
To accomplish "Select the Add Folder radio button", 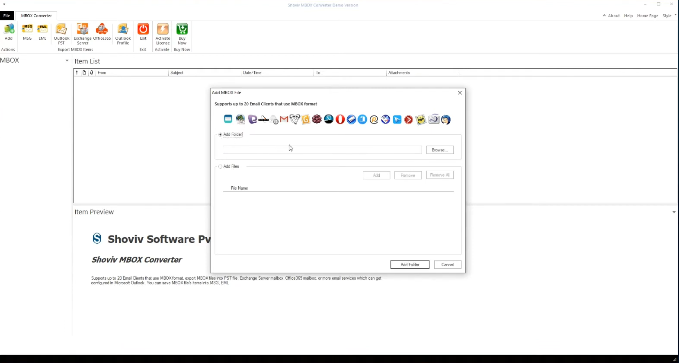I will tap(221, 134).
